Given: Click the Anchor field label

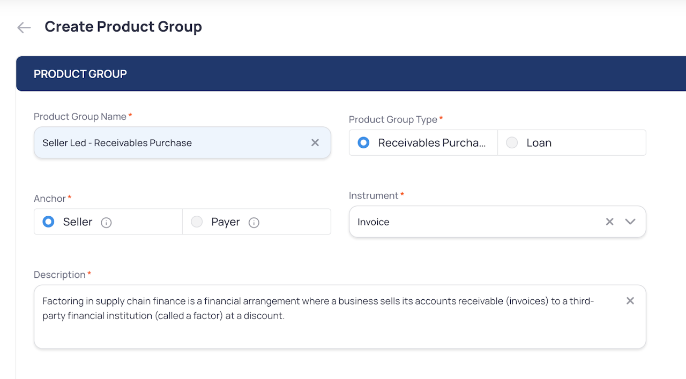Looking at the screenshot, I should pyautogui.click(x=50, y=199).
